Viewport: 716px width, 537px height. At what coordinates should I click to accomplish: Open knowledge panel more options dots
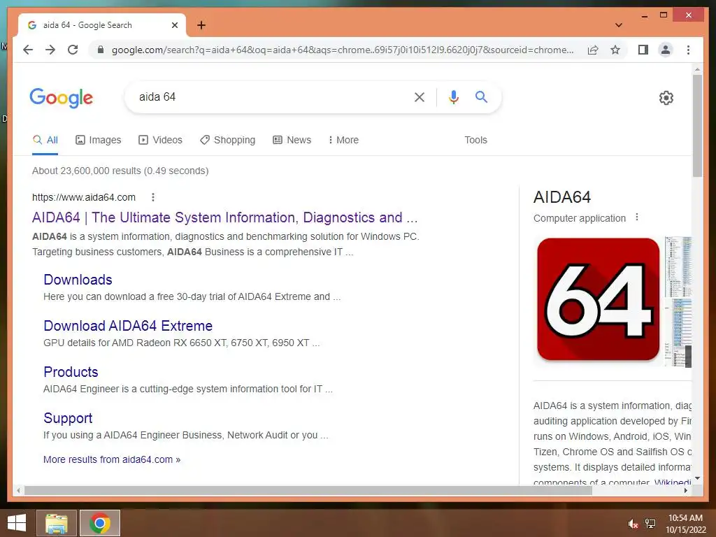point(637,217)
